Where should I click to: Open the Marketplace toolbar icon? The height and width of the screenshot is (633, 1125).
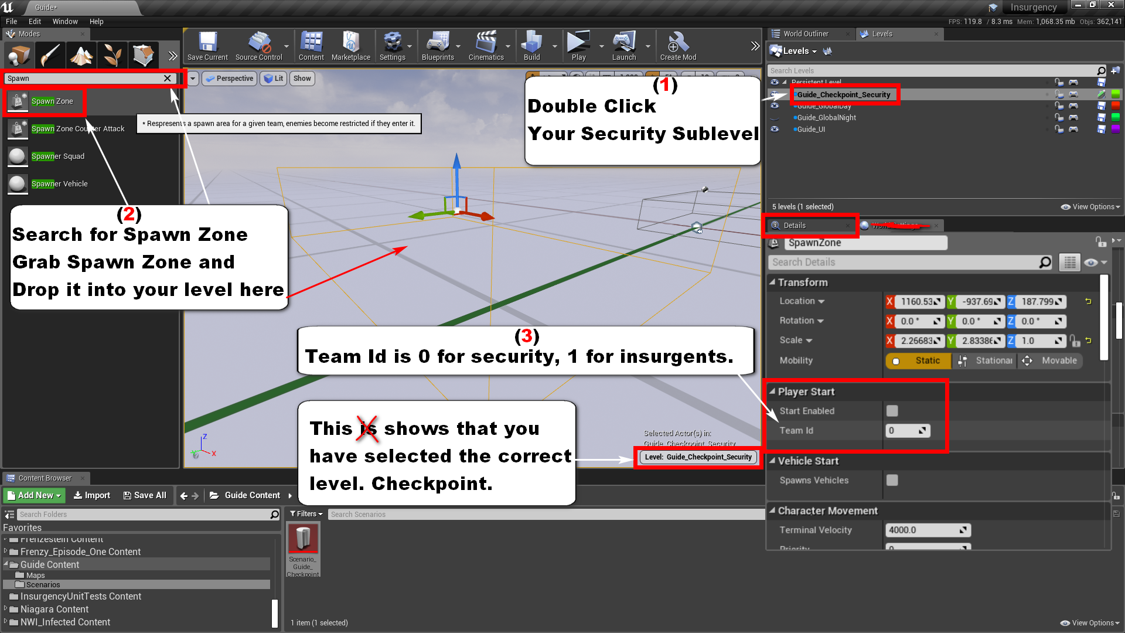point(350,46)
